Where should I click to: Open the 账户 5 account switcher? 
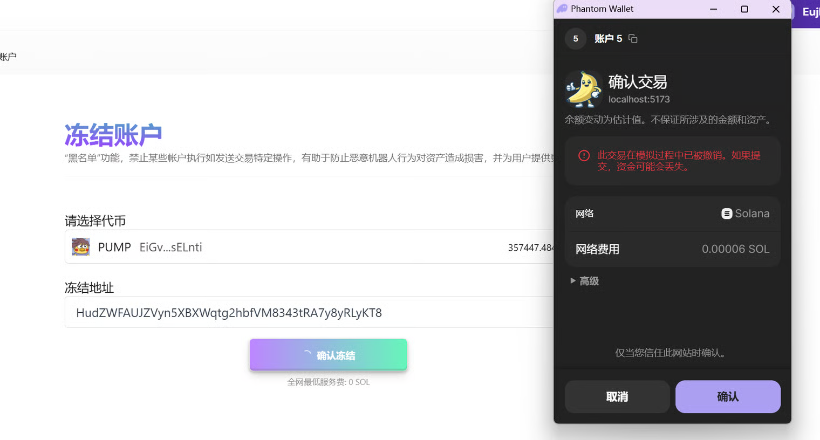point(608,39)
